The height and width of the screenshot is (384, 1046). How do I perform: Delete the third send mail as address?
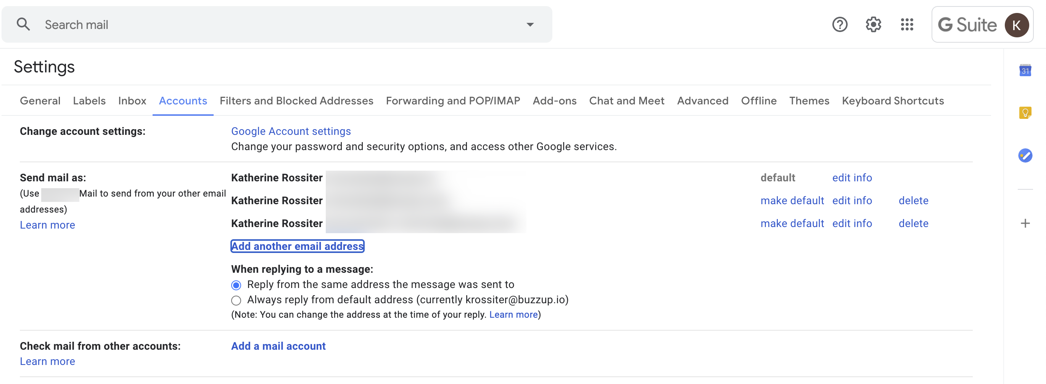click(913, 223)
